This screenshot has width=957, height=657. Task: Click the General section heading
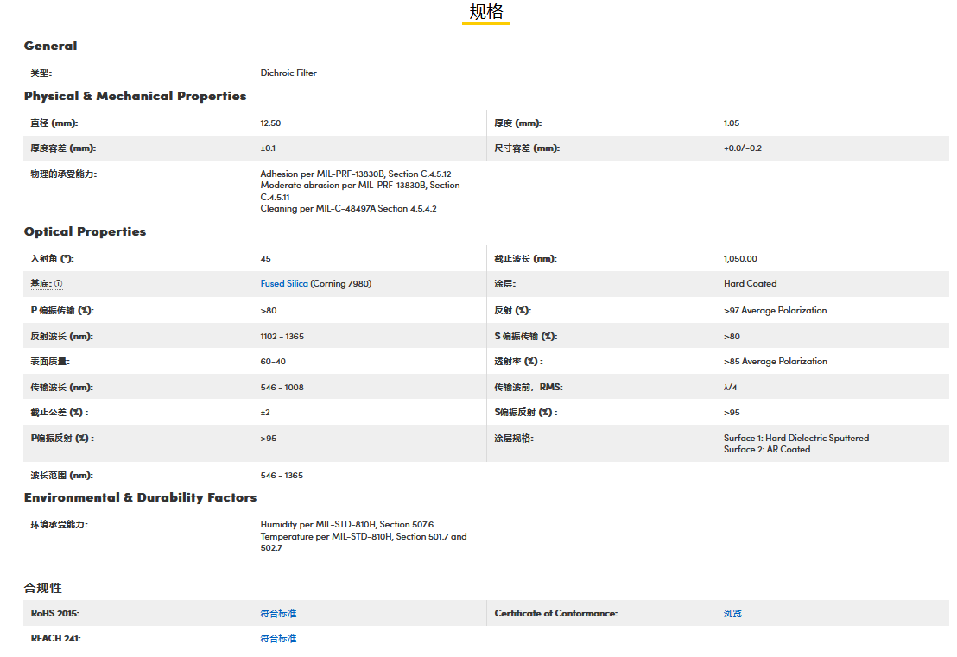50,46
